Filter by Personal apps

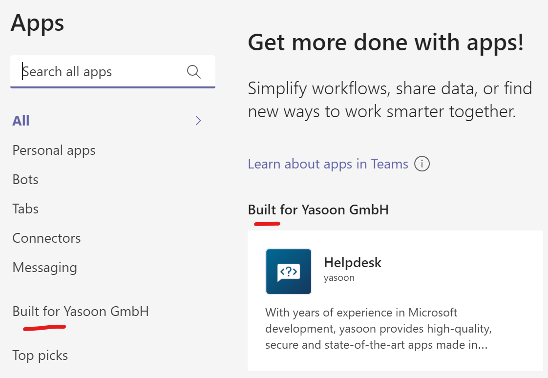(x=54, y=150)
